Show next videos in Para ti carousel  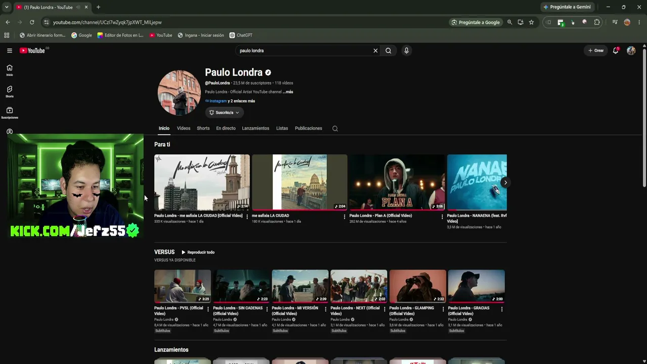click(x=505, y=183)
